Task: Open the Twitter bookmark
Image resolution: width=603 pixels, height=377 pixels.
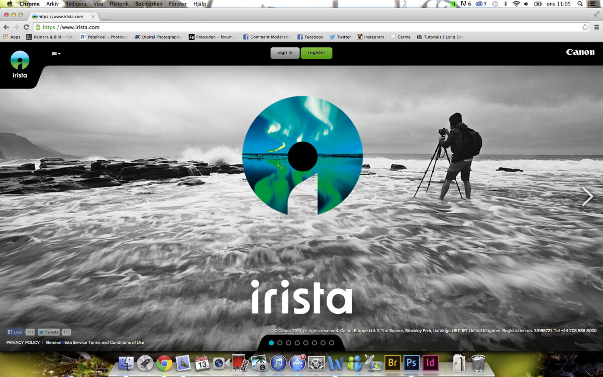Action: (x=340, y=37)
